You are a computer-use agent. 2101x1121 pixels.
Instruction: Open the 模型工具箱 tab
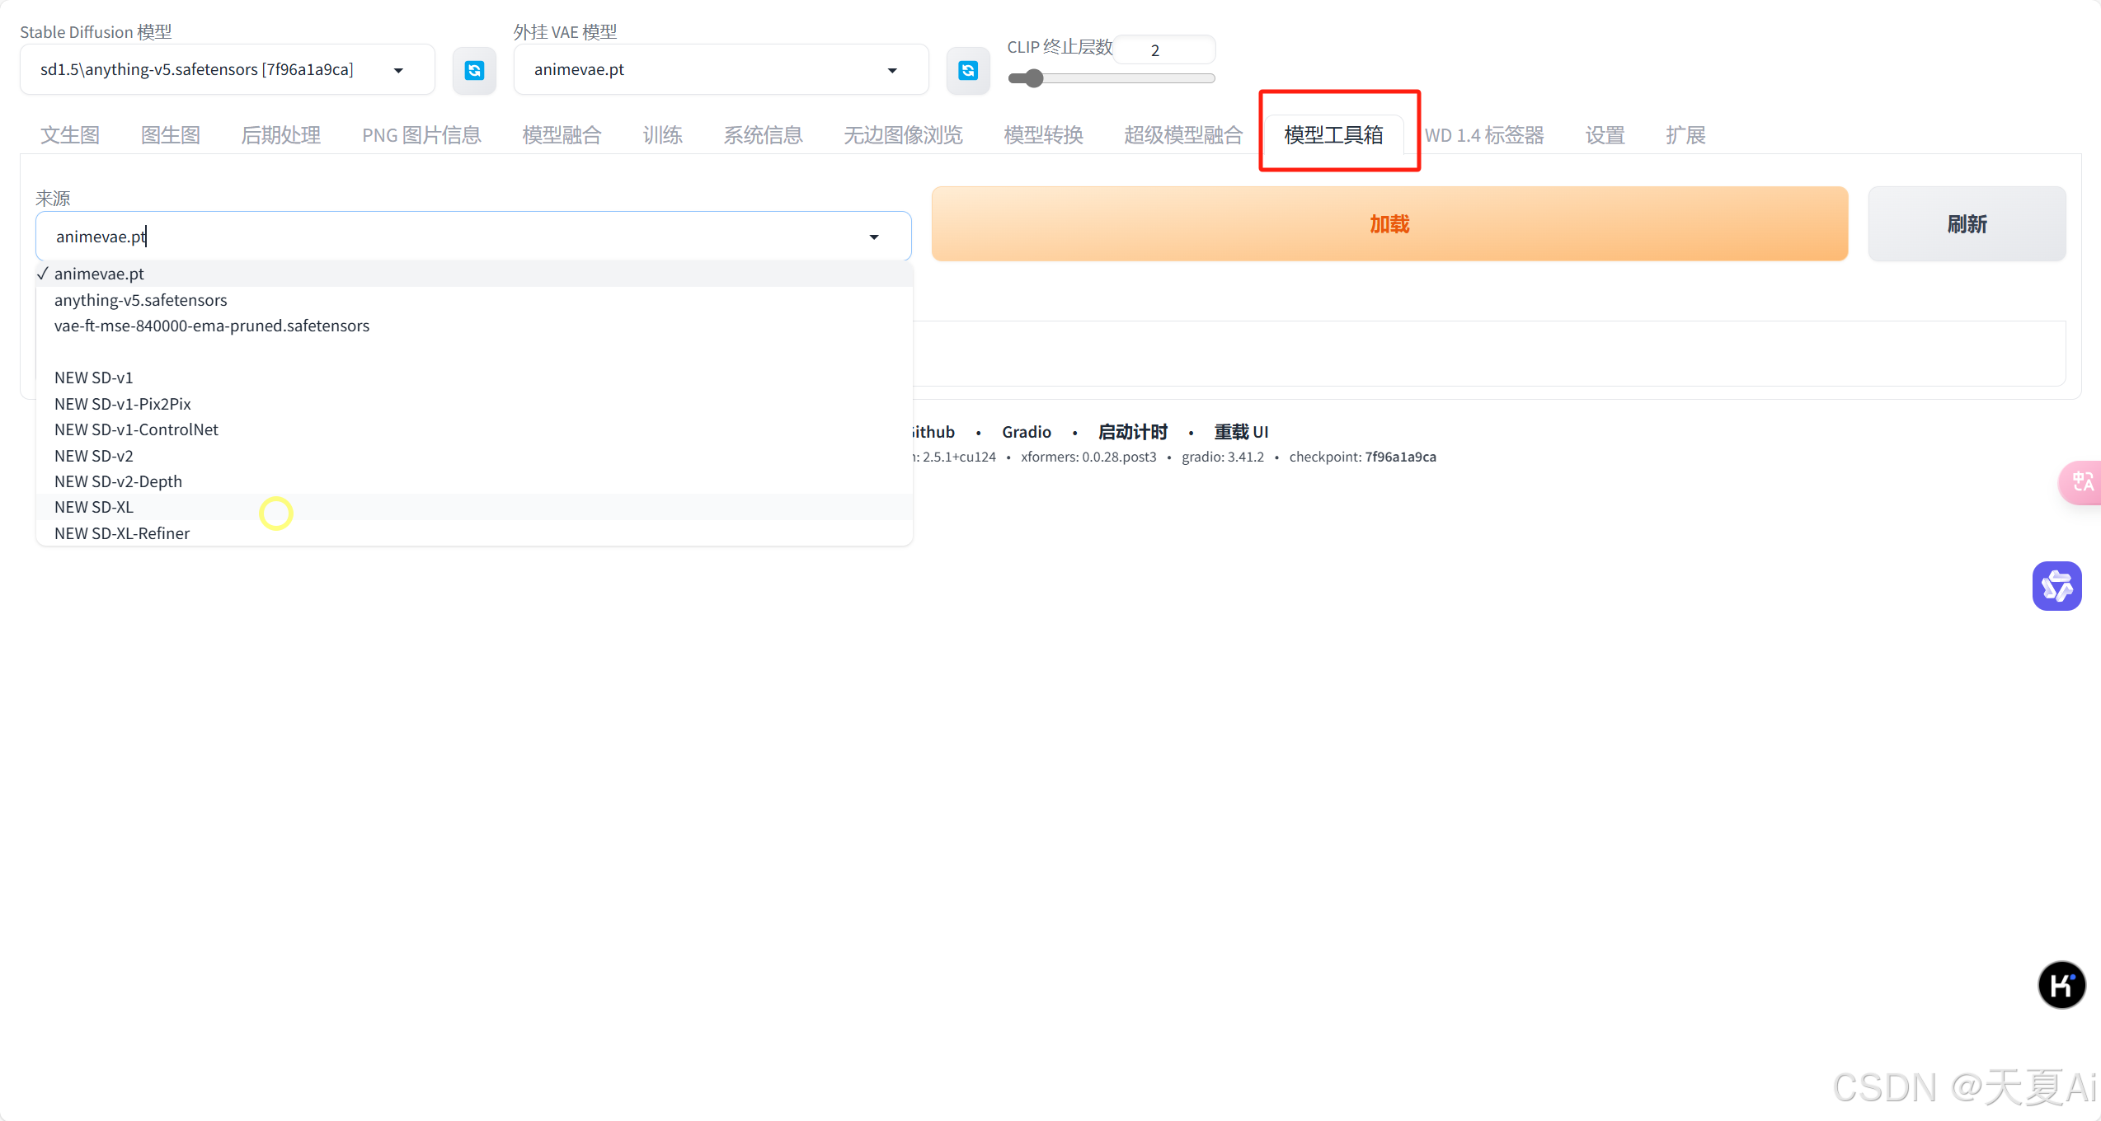click(1333, 135)
